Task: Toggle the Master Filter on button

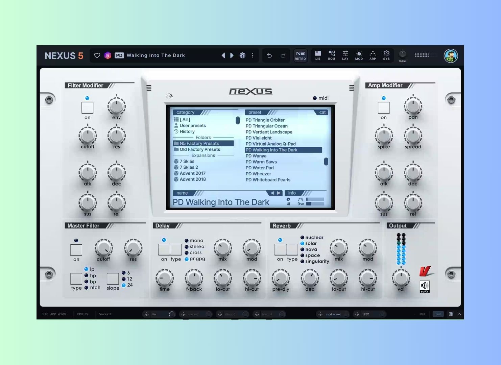Action: coord(76,250)
